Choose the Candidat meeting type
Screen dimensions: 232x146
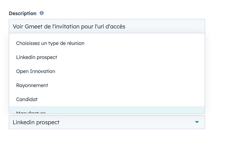click(107, 99)
